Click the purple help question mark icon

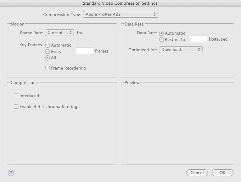click(x=11, y=173)
